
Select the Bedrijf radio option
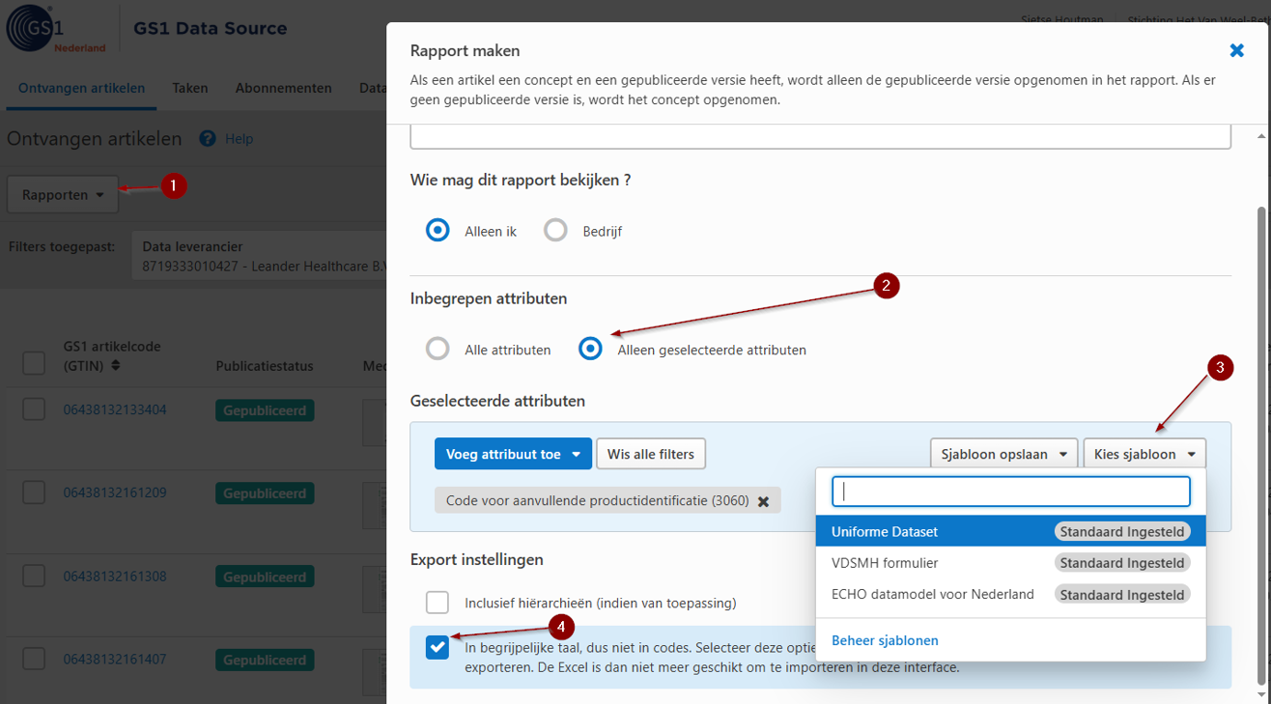[x=555, y=230]
